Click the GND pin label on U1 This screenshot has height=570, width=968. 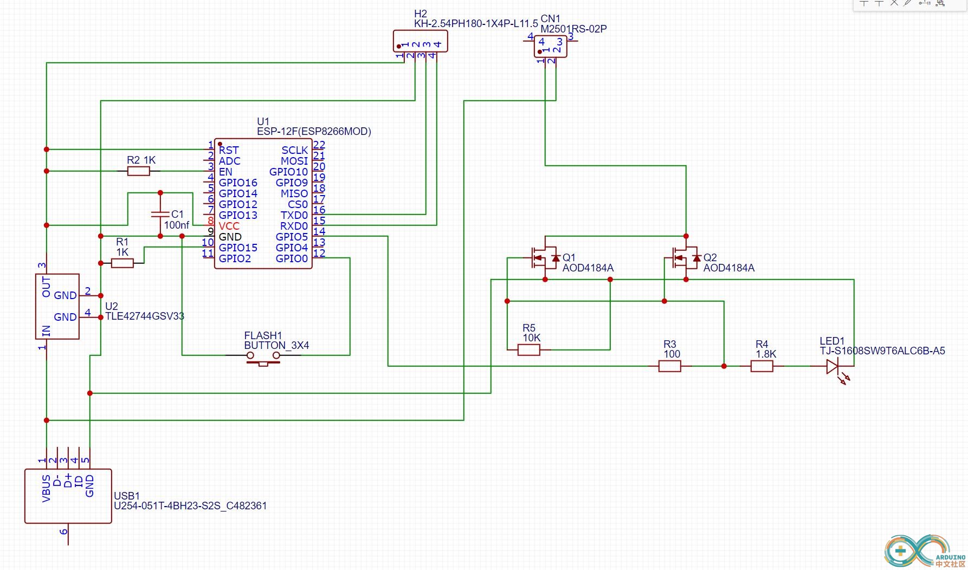click(230, 237)
